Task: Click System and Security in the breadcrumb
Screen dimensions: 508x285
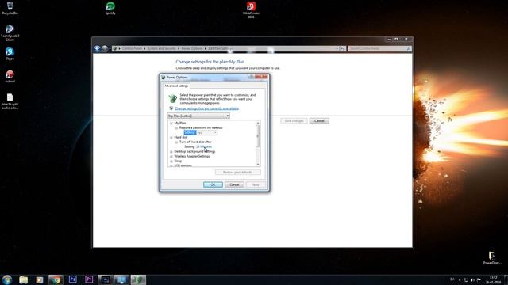Action: click(161, 48)
